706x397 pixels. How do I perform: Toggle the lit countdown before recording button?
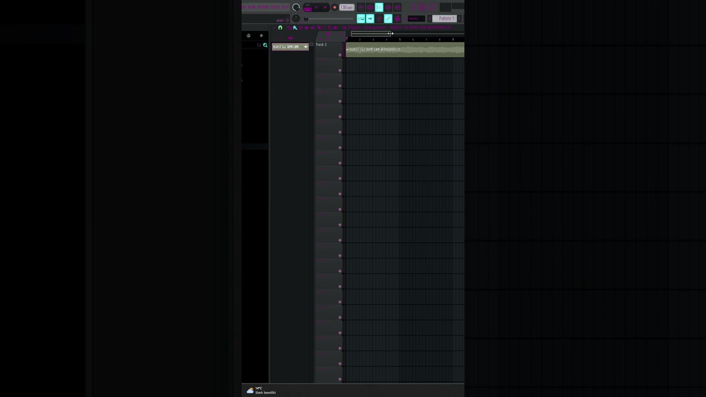[x=379, y=7]
